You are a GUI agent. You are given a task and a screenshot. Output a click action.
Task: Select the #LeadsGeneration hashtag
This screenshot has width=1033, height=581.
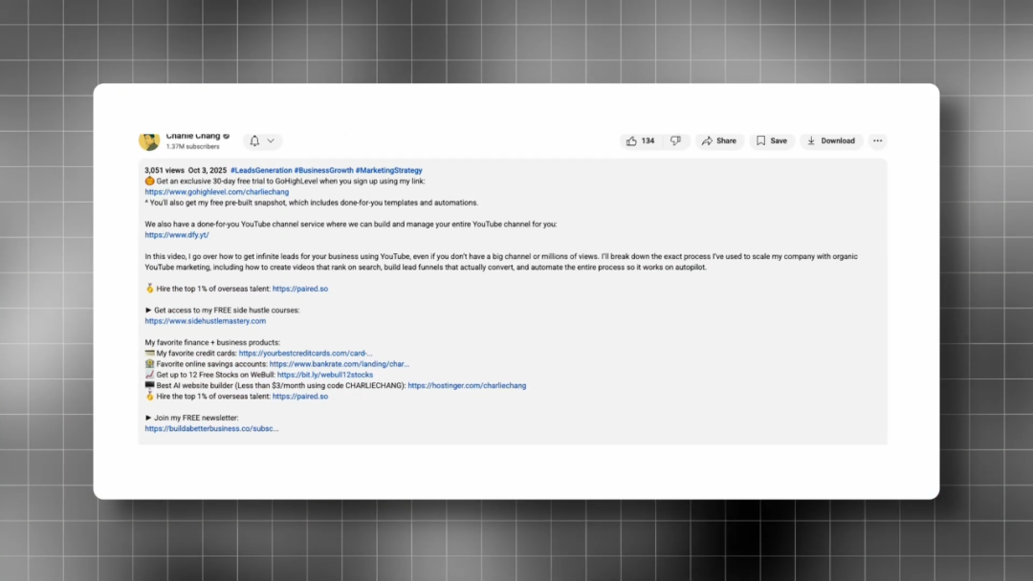(x=261, y=170)
